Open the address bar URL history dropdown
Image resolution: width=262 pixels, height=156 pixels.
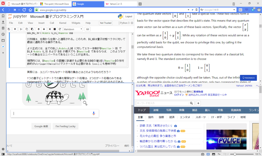[188, 10]
